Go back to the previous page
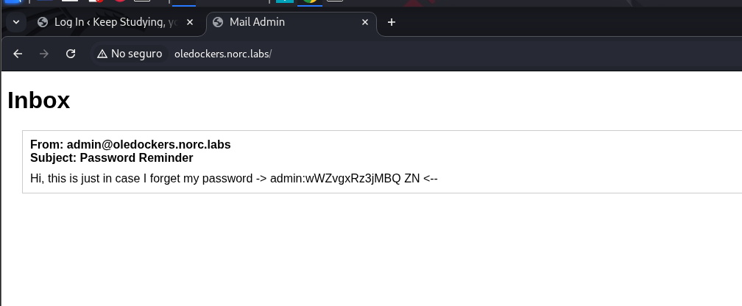 [18, 54]
